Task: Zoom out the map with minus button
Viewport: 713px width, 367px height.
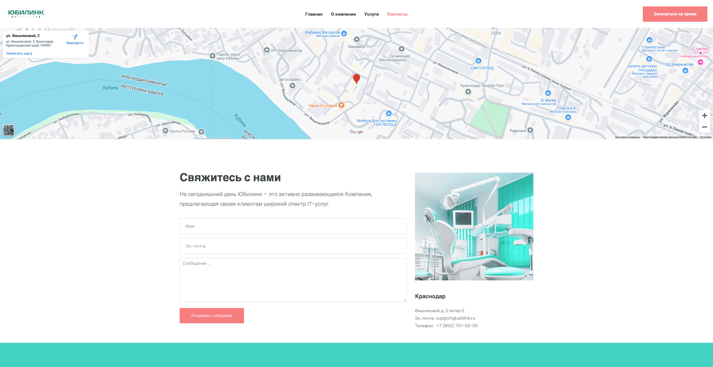Action: coord(704,127)
